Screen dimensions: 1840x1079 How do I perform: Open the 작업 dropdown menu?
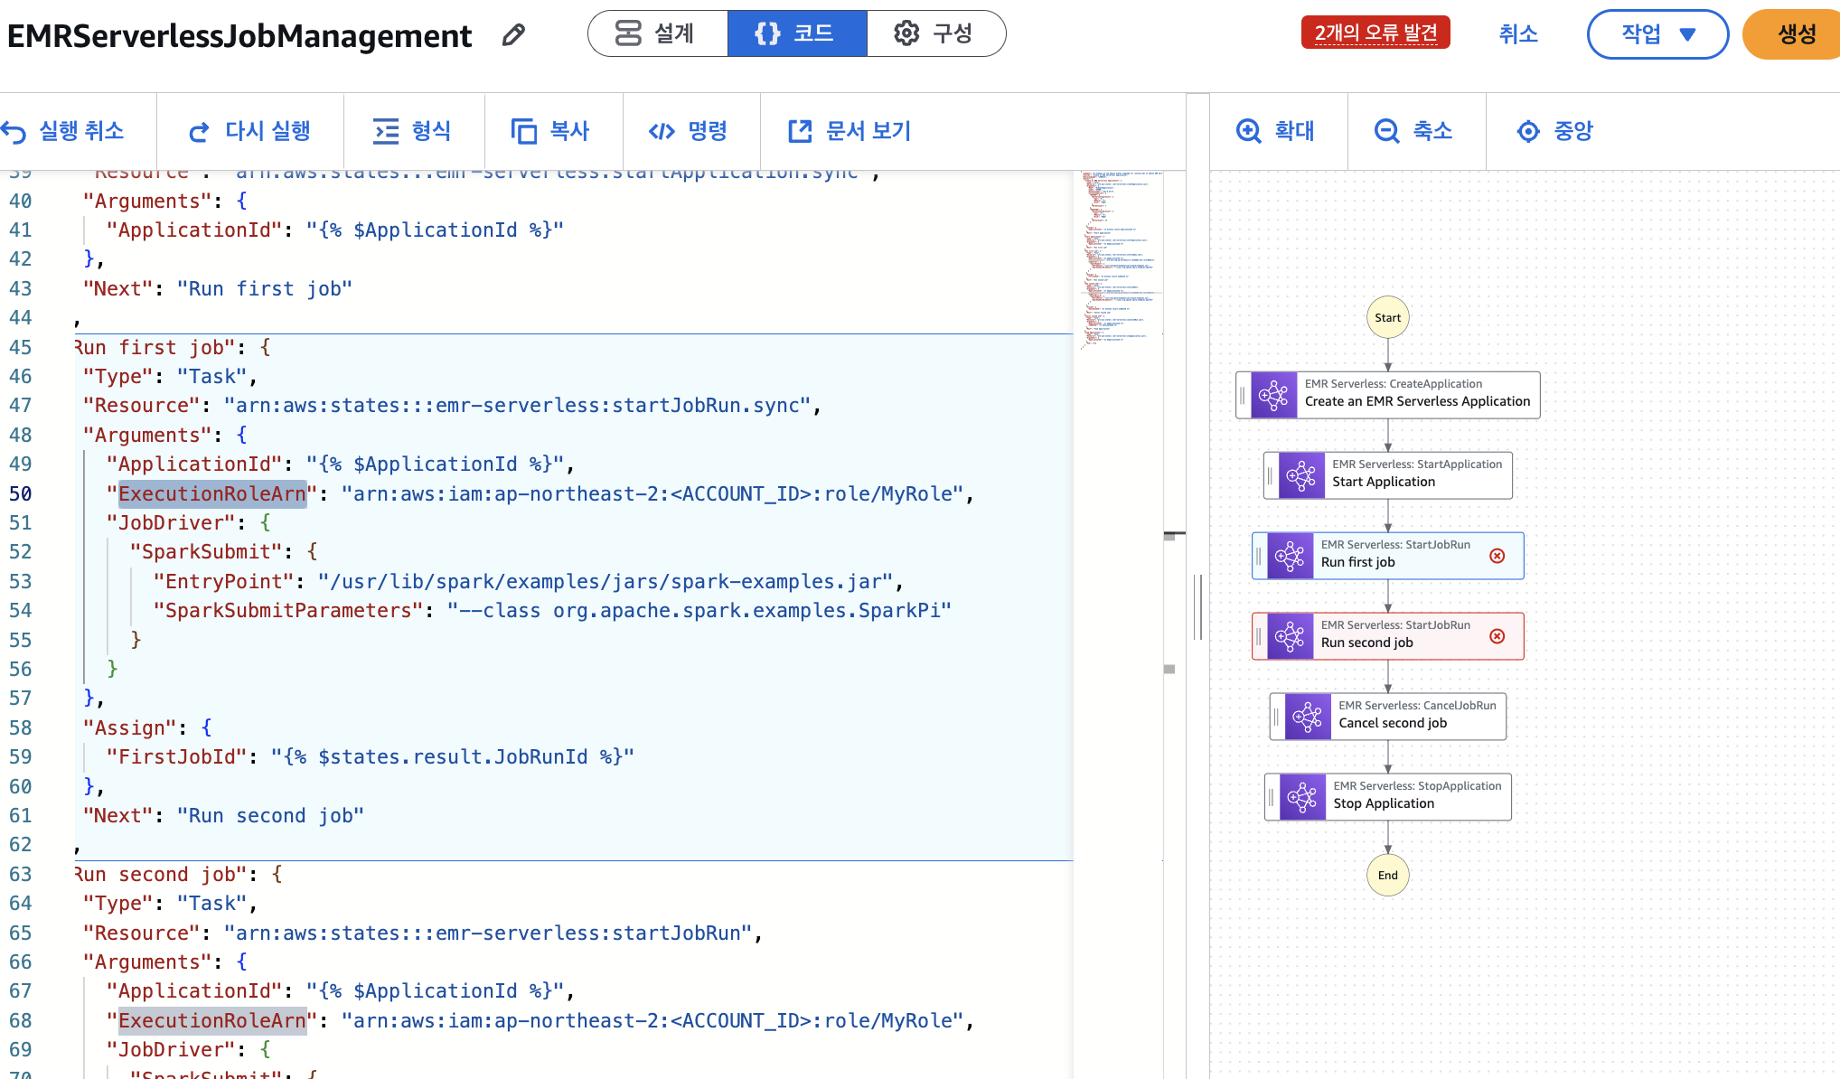click(1657, 34)
